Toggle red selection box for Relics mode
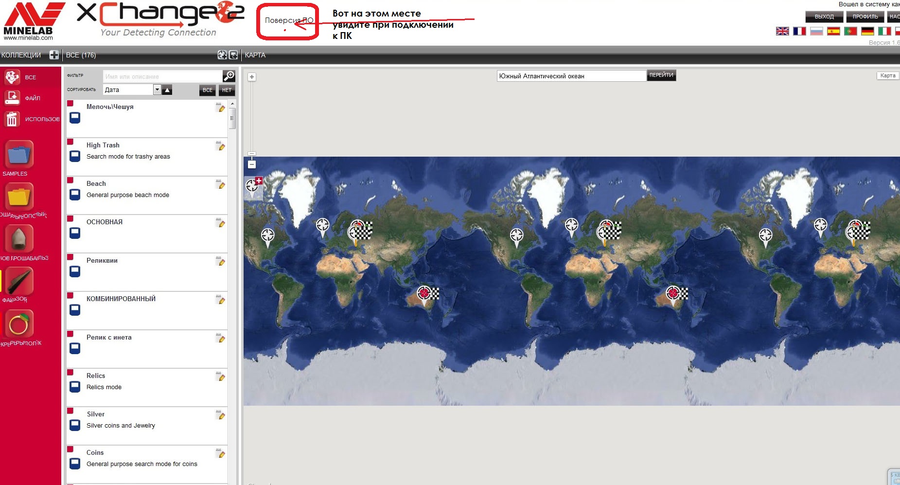This screenshot has width=900, height=485. 70,373
